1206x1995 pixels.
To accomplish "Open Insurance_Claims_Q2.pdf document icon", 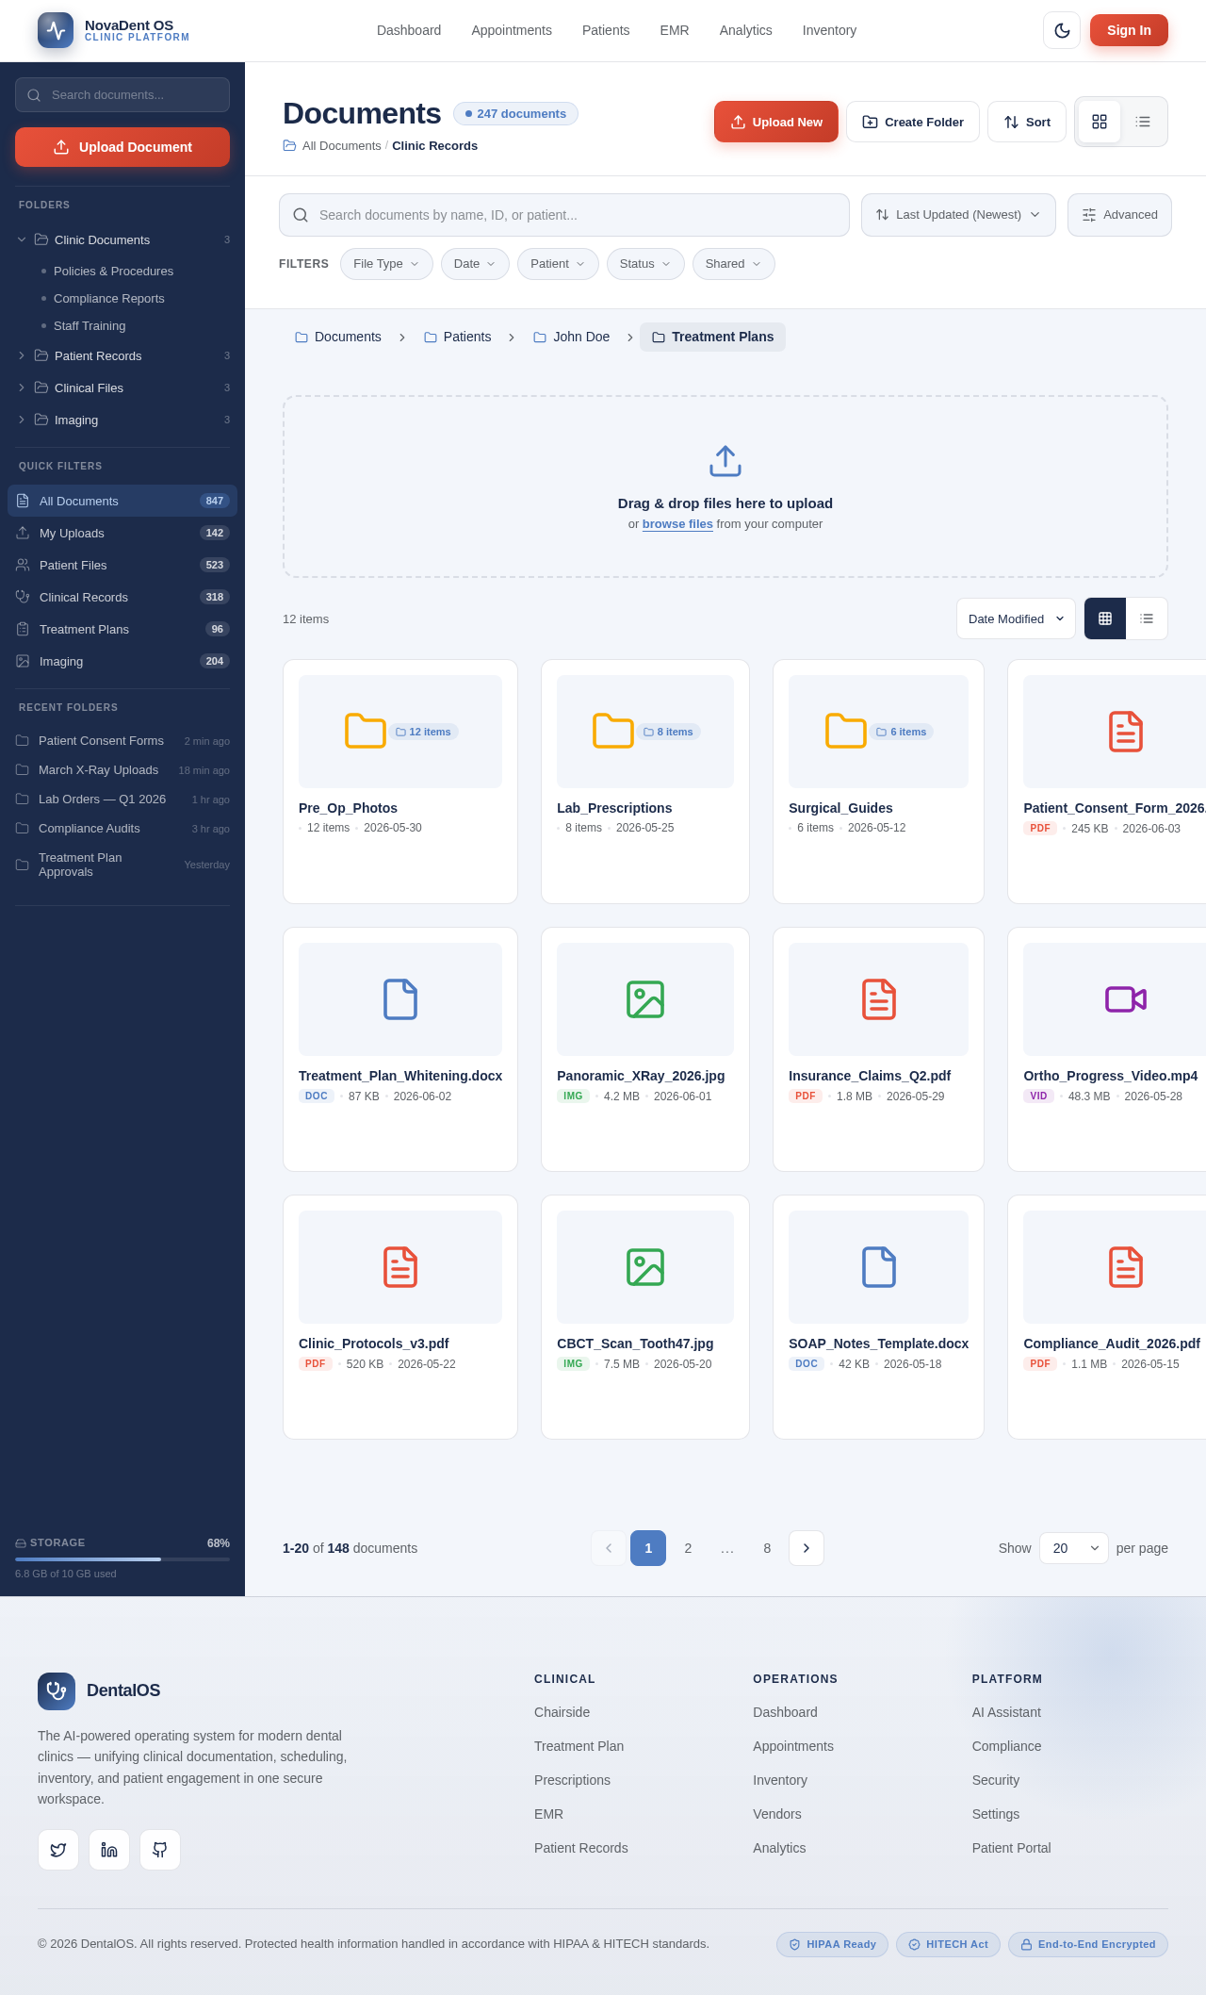I will pos(879,999).
